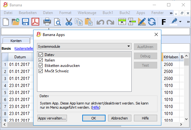The image size is (191, 130).
Task: Toggle bold with the F icon
Action: point(164,22)
